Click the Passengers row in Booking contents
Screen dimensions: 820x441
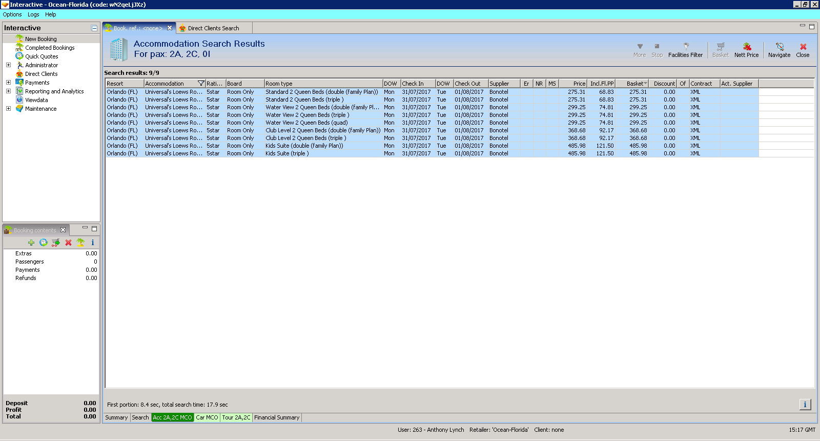point(51,262)
